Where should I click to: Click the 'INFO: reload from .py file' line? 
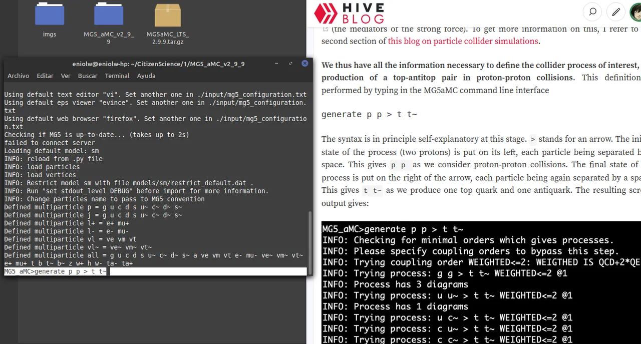(x=53, y=159)
